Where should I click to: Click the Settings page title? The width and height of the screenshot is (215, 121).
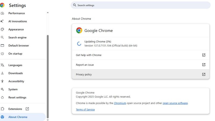(17, 5)
